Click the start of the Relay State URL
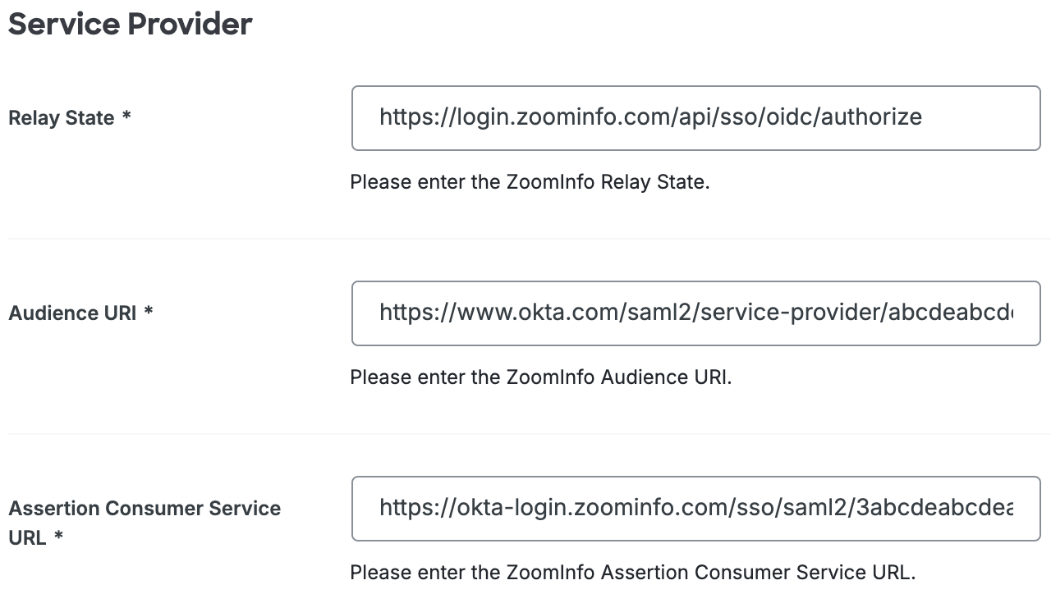Viewport: 1051px width, 594px height. point(384,117)
